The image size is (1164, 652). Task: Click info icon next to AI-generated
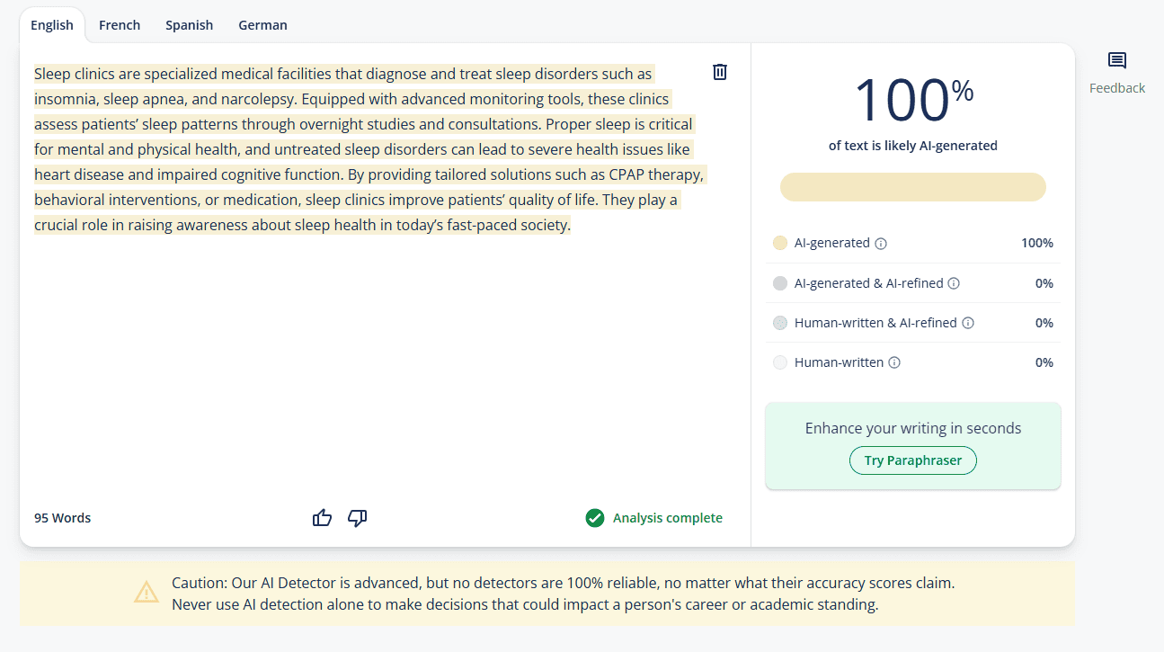pos(881,244)
